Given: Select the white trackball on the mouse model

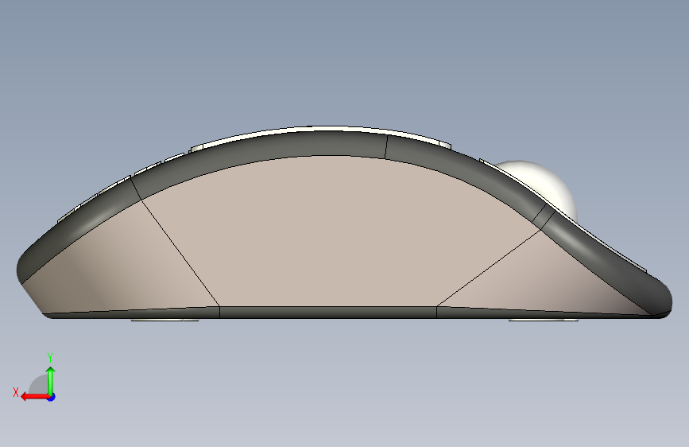Looking at the screenshot, I should coord(543,185).
